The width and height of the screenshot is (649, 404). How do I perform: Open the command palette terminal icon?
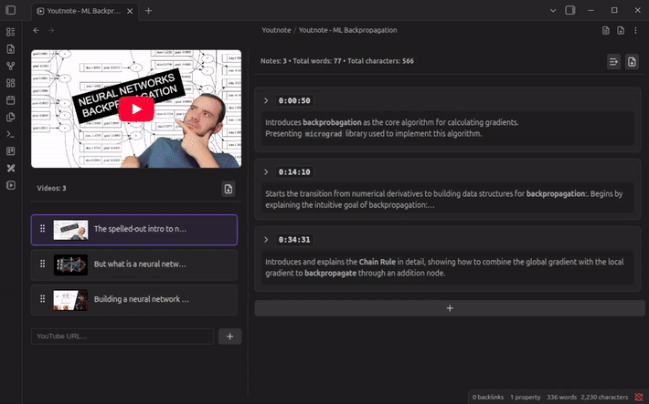pos(11,134)
